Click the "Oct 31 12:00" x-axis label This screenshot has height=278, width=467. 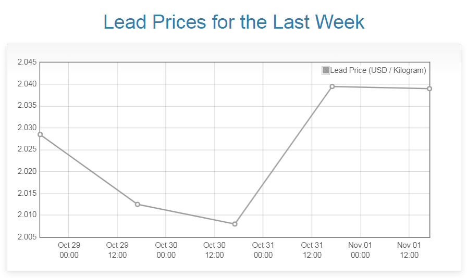pos(312,250)
